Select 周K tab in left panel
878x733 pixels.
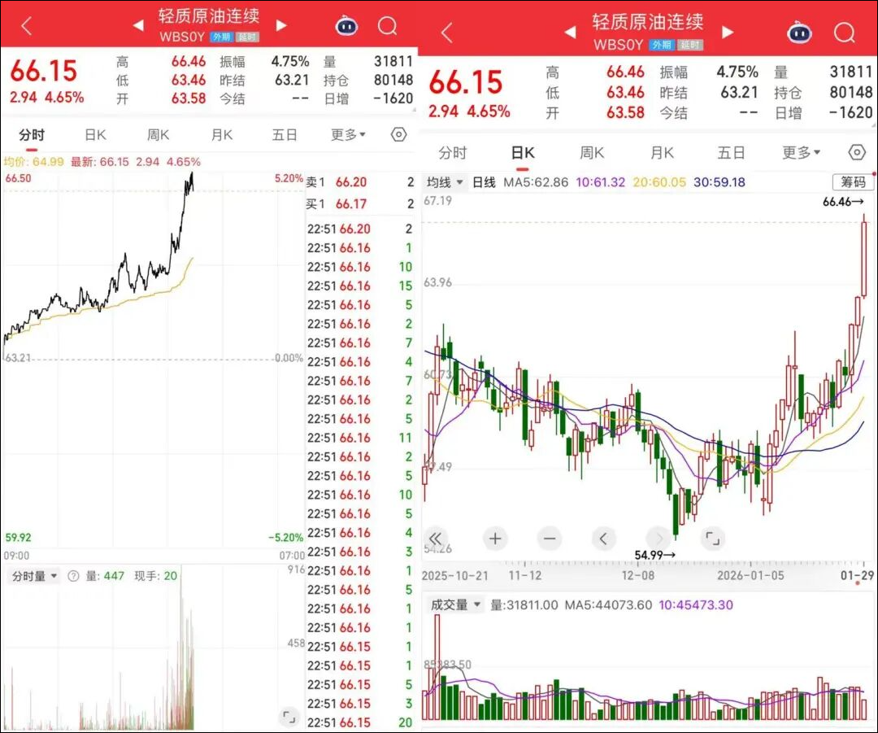click(x=158, y=134)
